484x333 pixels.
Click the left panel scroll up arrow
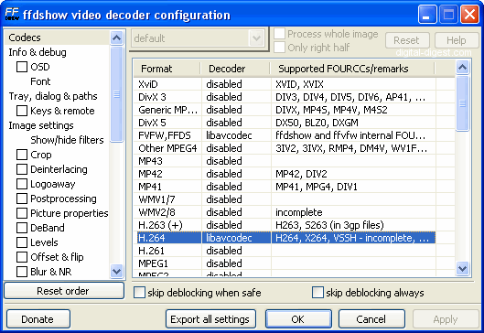coord(117,38)
